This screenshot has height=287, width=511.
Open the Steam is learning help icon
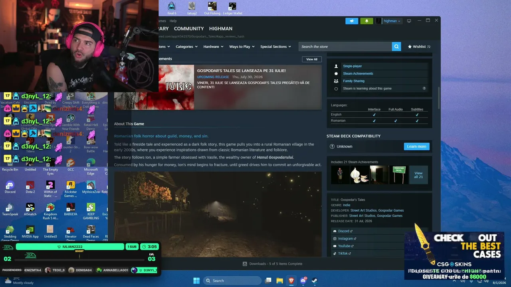(424, 88)
